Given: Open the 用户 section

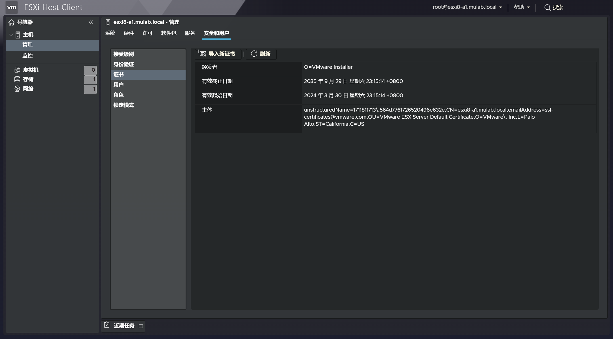Looking at the screenshot, I should pyautogui.click(x=148, y=85).
